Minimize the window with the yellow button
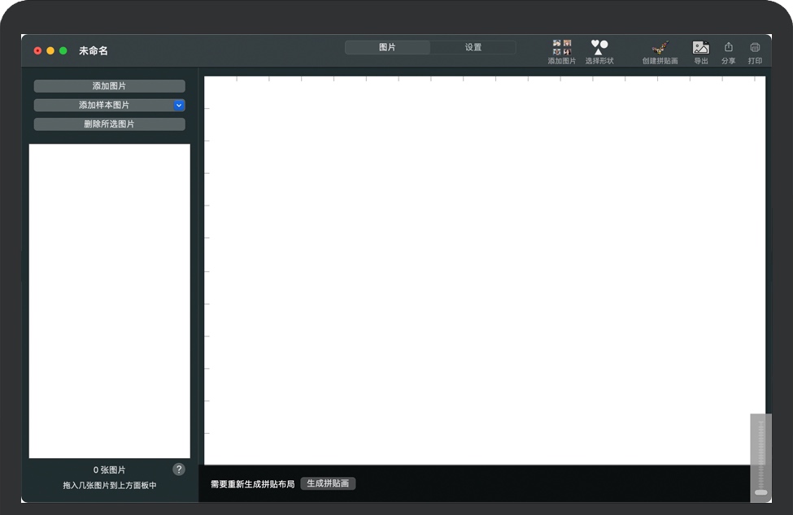793x515 pixels. (50, 50)
